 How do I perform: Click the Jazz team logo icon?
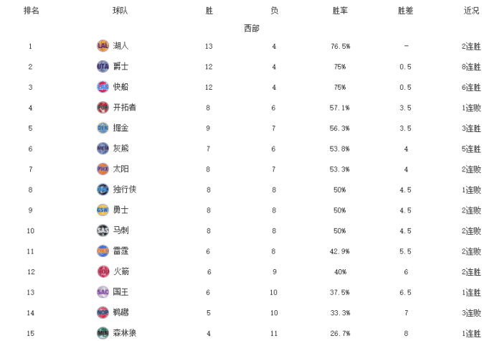coord(103,67)
